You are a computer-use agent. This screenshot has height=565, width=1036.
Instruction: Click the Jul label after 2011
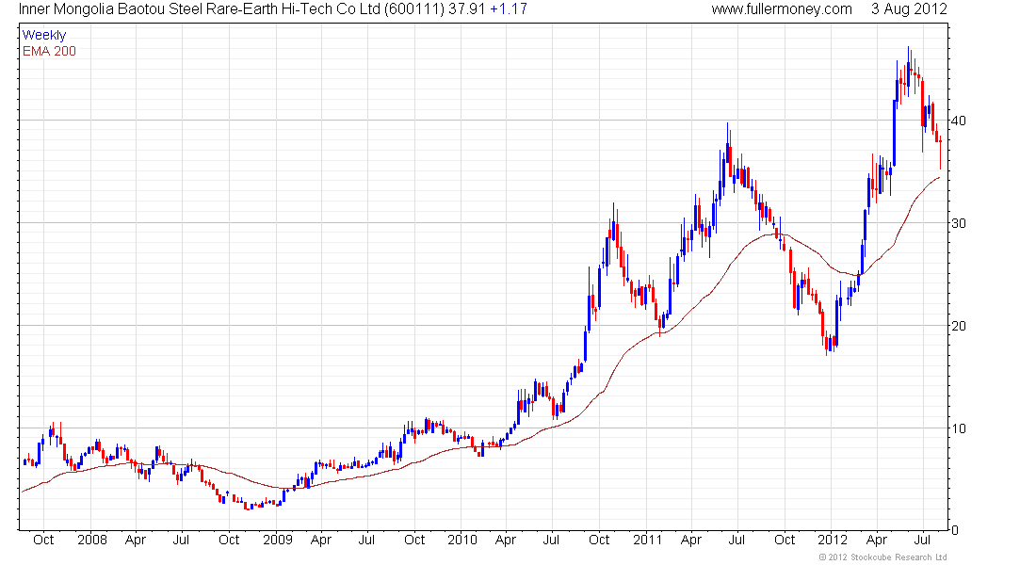coord(737,540)
